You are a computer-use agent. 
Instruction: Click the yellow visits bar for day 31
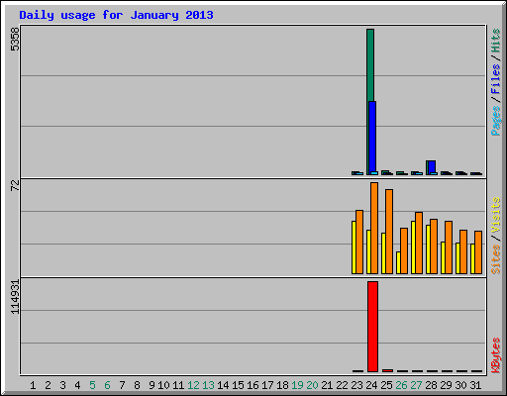[472, 258]
